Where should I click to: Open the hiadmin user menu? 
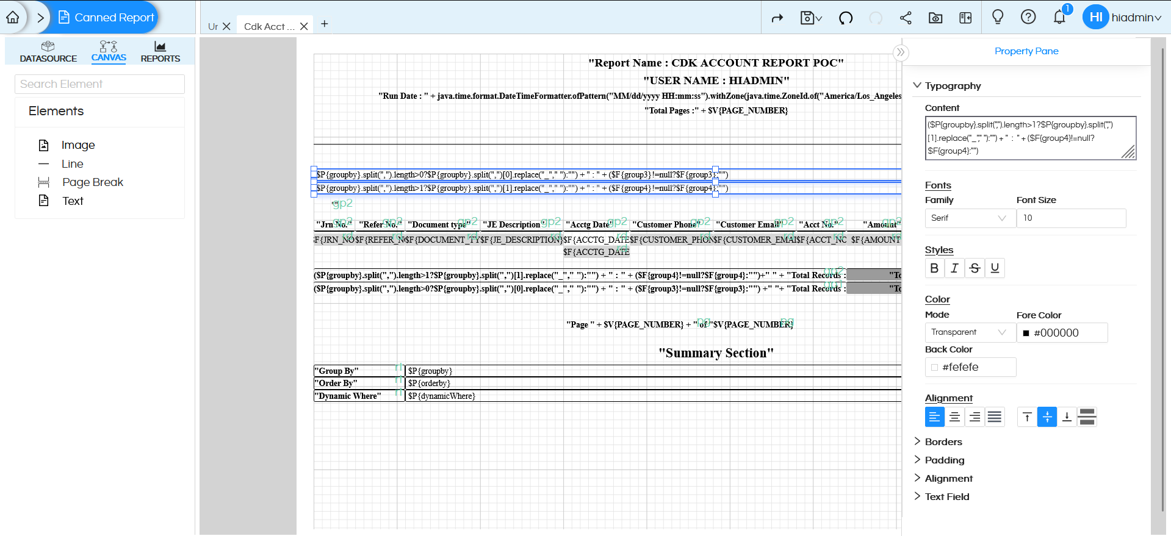point(1136,18)
